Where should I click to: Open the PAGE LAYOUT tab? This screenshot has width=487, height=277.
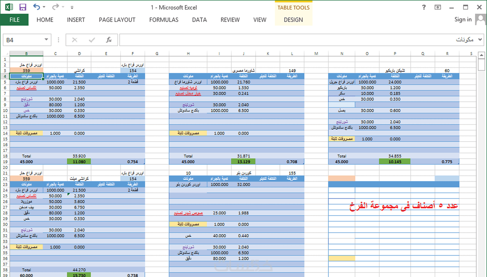(x=117, y=20)
